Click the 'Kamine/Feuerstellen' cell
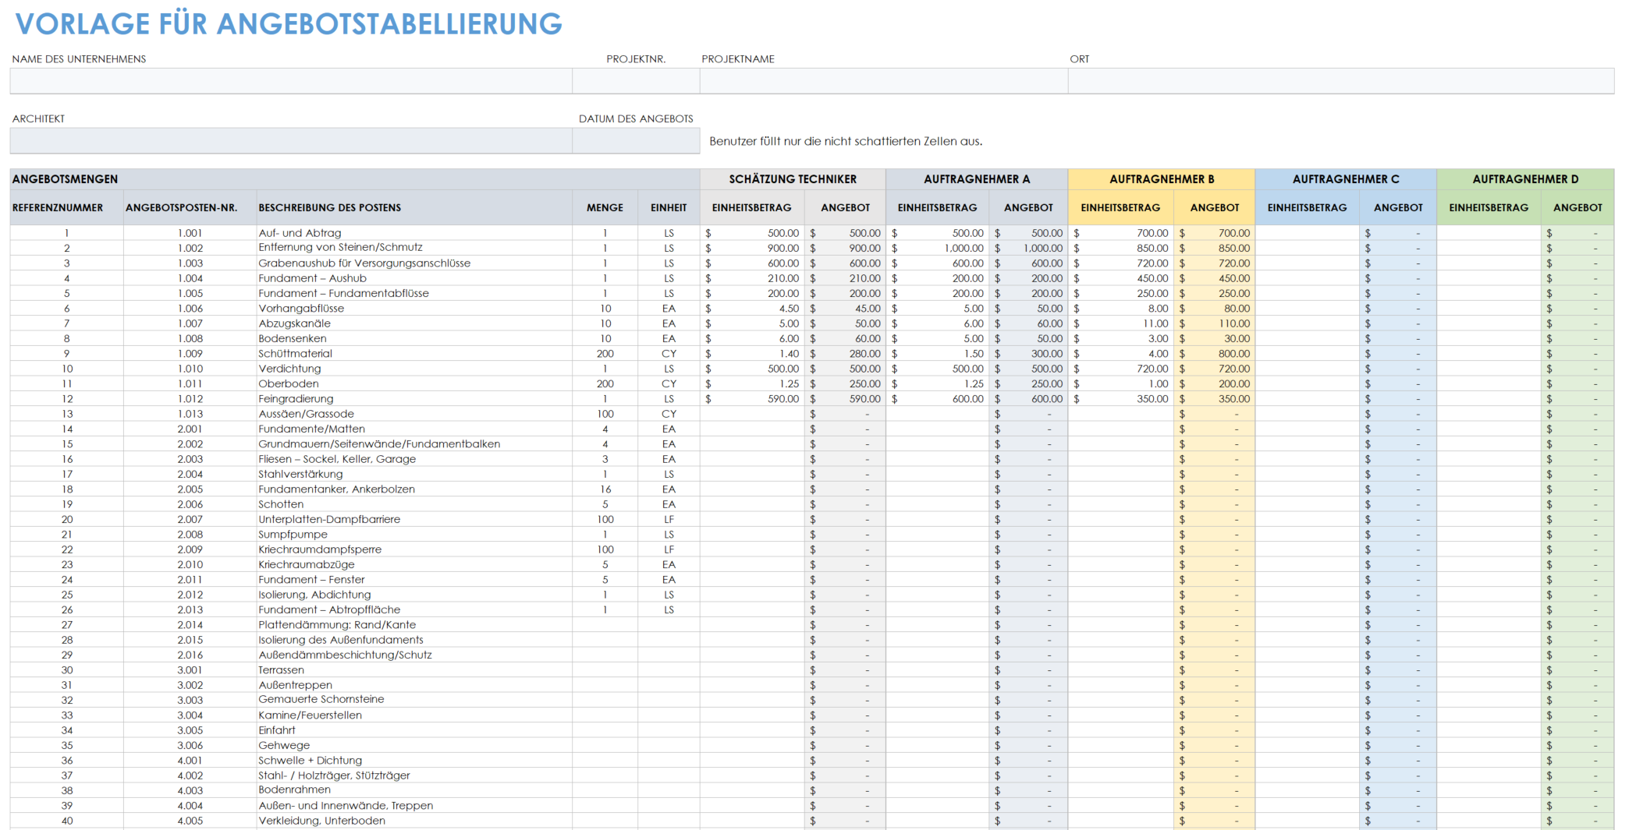The height and width of the screenshot is (830, 1629). pos(414,715)
